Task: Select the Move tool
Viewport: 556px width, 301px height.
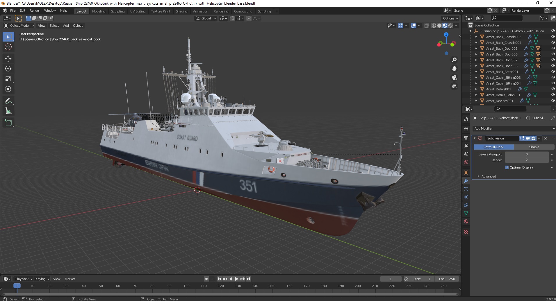Action: tap(8, 59)
